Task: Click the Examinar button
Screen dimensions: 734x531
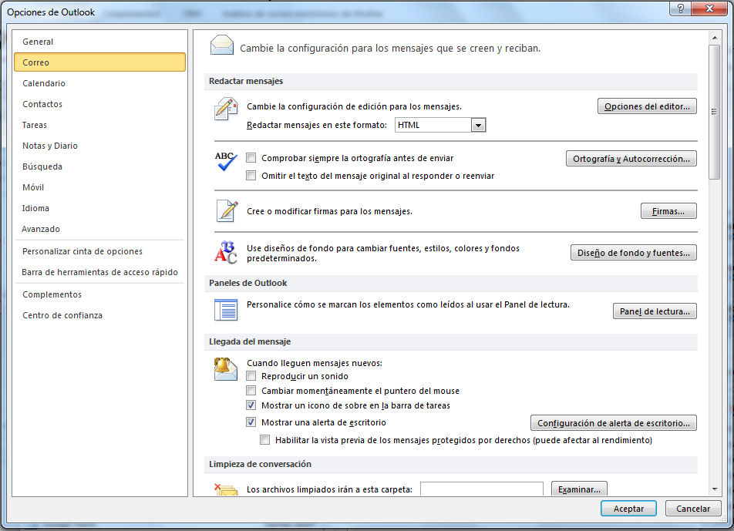Action: [x=579, y=489]
